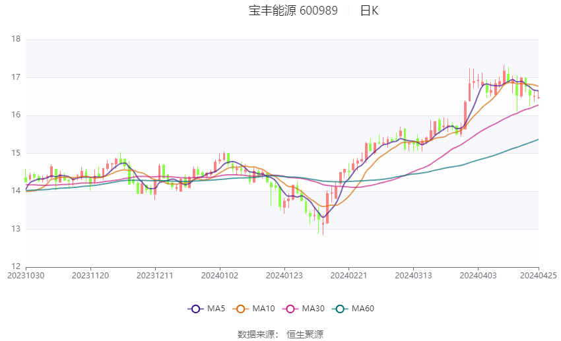
Task: Toggle the MA10 legend line
Action: point(253,309)
